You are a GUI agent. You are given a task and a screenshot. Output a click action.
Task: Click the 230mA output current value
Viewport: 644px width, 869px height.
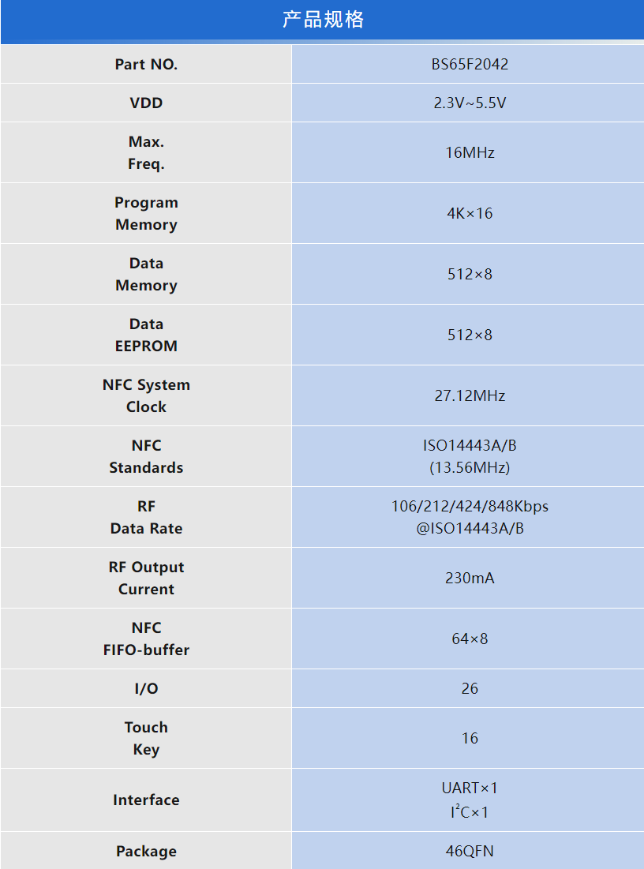click(470, 579)
